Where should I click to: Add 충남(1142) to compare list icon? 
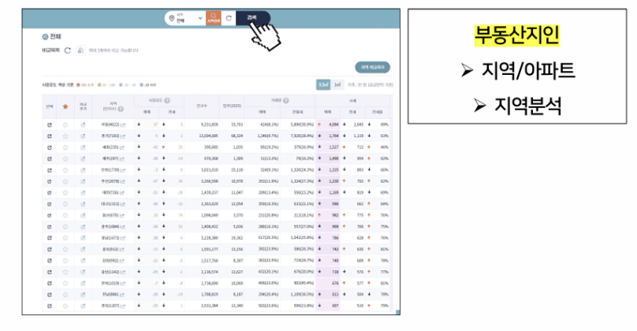pyautogui.click(x=83, y=272)
